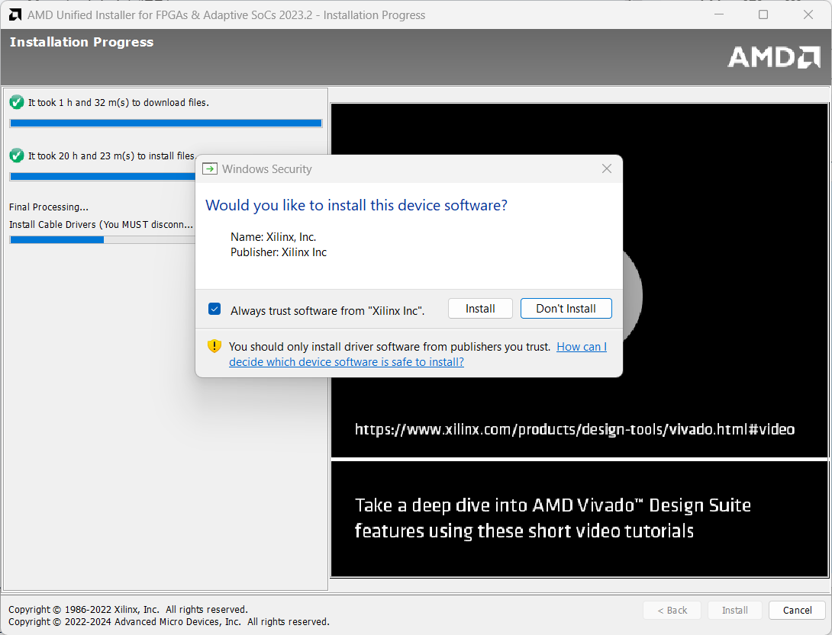Maximize the AMD Unified Installer window

pos(763,15)
